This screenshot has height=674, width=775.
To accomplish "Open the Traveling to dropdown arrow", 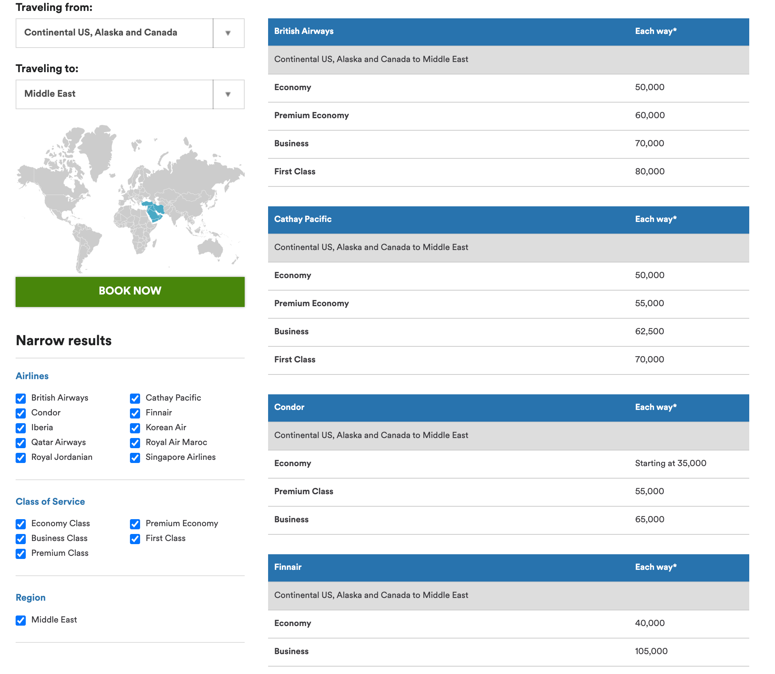I will point(228,94).
